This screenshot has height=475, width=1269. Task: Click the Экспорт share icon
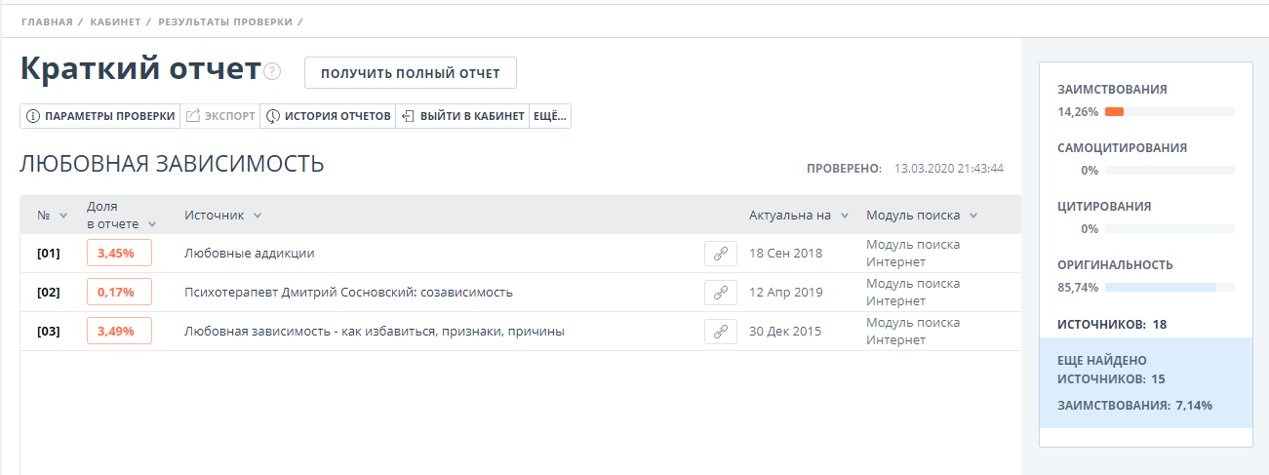pyautogui.click(x=193, y=117)
